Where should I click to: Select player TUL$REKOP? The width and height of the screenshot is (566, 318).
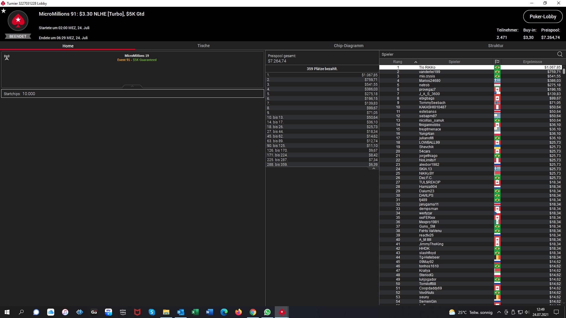470,182
